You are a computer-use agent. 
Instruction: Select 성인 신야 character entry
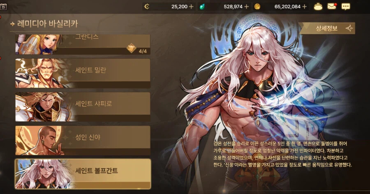click(x=83, y=141)
